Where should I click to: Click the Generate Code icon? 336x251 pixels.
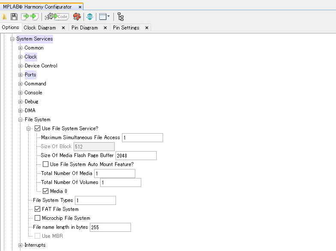pyautogui.click(x=56, y=17)
